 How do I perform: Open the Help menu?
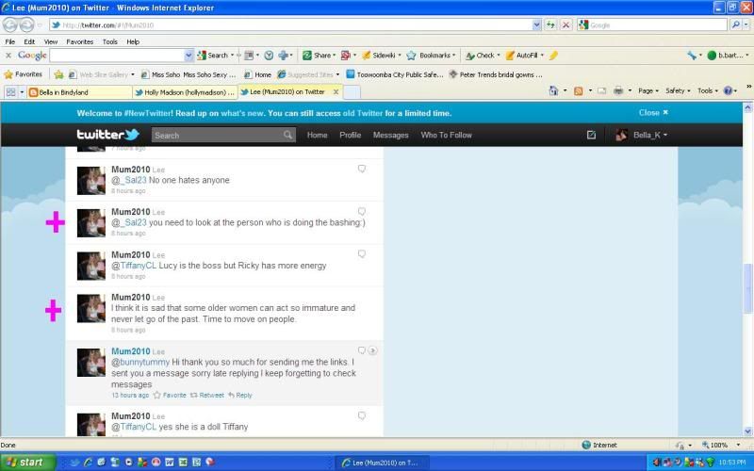133,41
